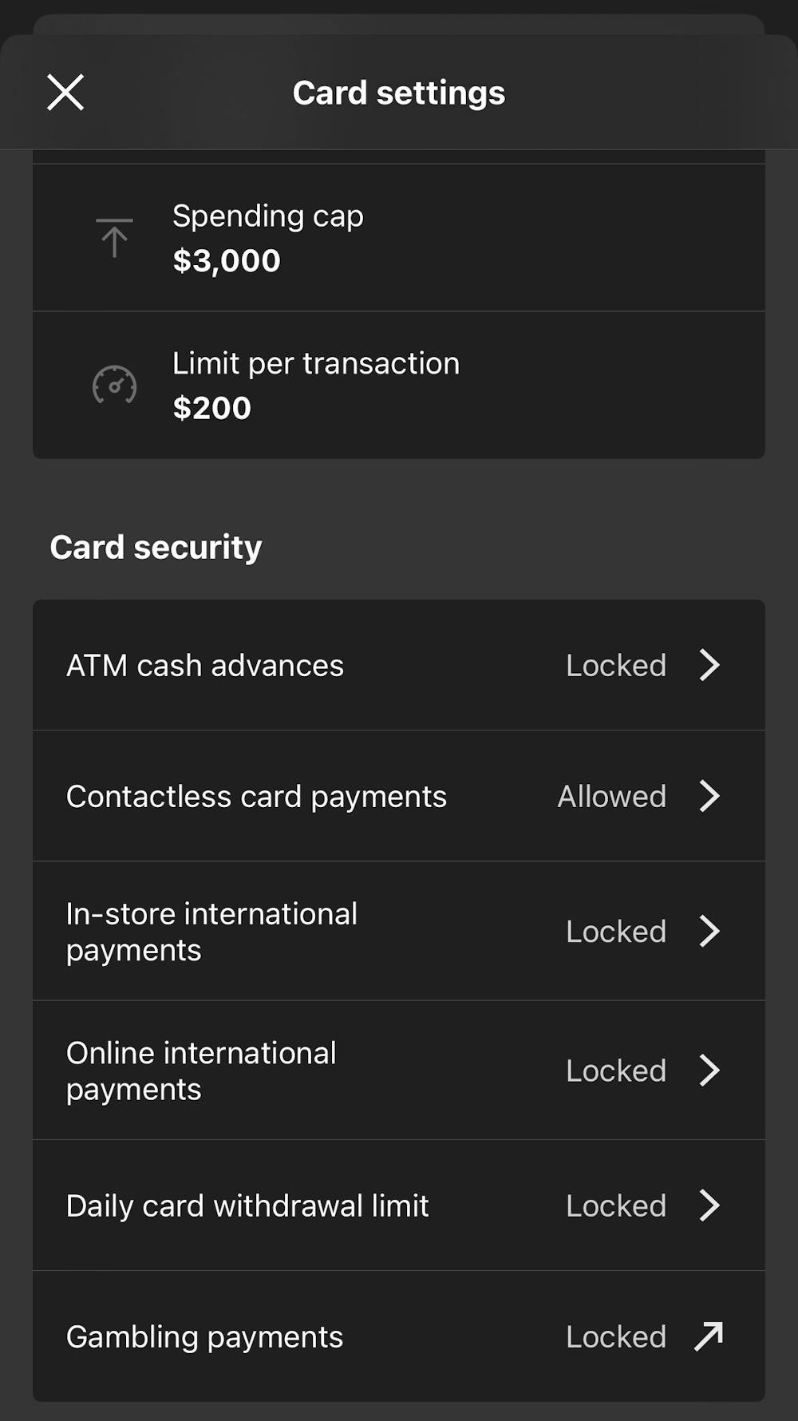Open the Spending cap setting
798x1421 pixels.
pos(399,236)
